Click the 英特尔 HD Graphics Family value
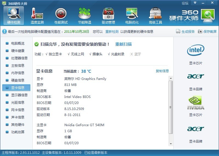The height and width of the screenshot is (156, 219). coord(85,79)
